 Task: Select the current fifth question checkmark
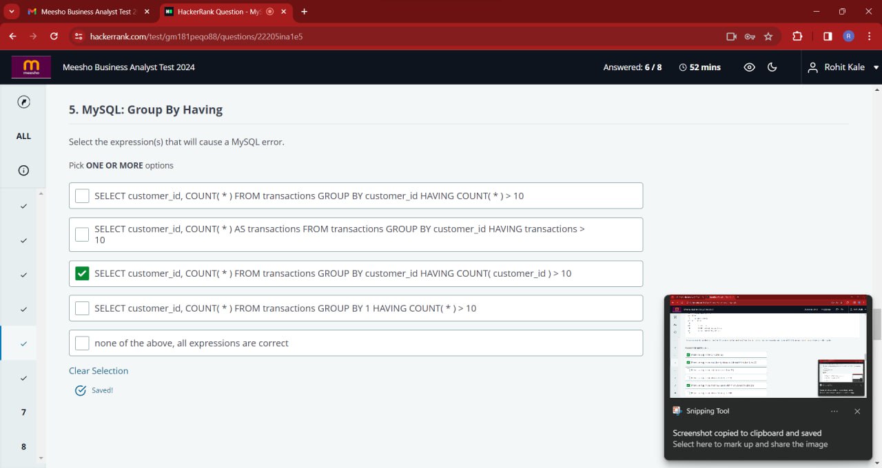tap(23, 343)
